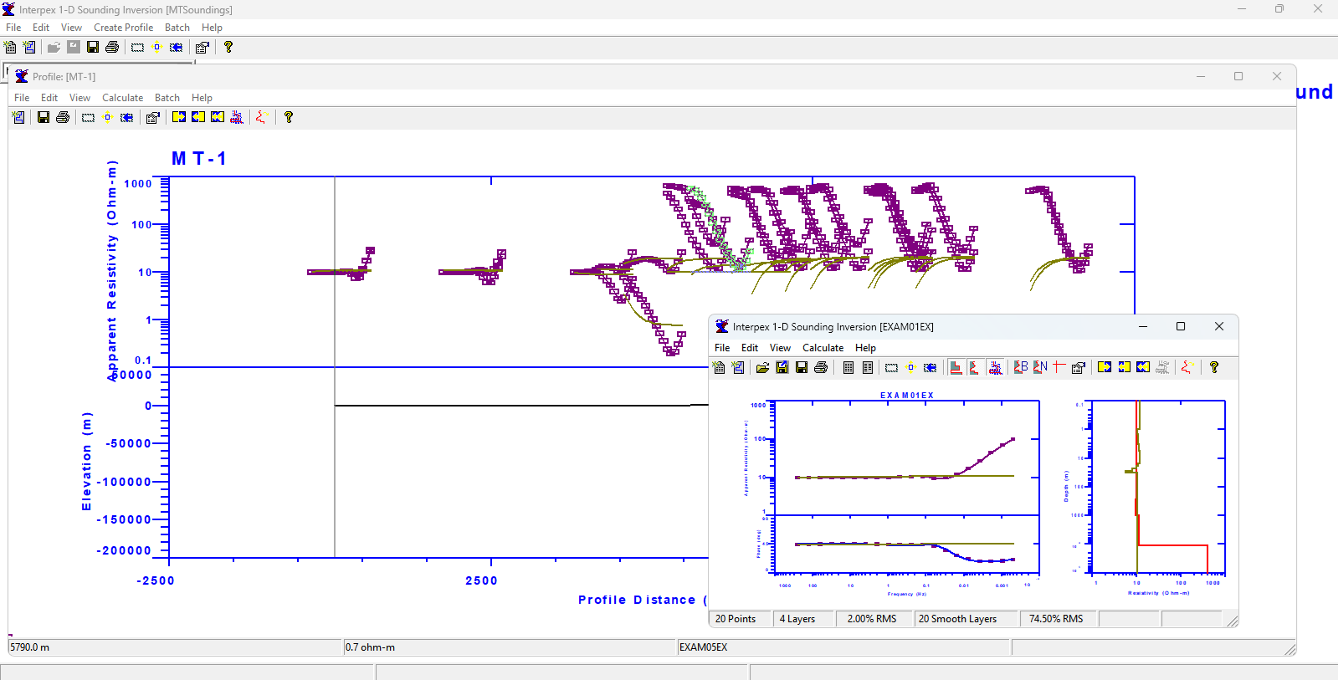Click the resistivity-depth model plot in the EXAM01EX window
The image size is (1338, 680).
coord(1158,488)
